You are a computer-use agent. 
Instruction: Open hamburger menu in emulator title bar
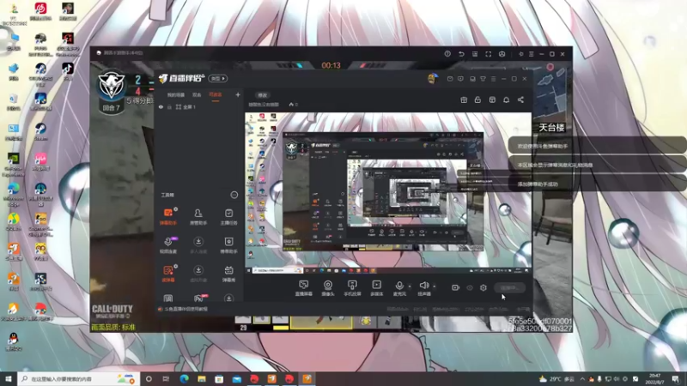[531, 54]
